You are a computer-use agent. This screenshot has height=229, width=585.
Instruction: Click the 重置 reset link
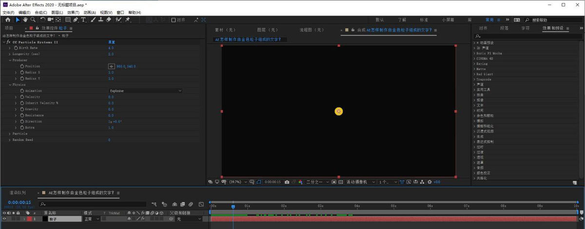tap(111, 42)
